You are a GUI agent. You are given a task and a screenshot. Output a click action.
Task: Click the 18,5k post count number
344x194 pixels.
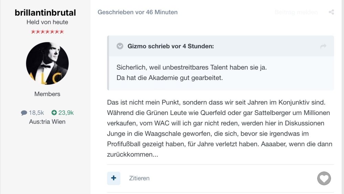(x=36, y=113)
